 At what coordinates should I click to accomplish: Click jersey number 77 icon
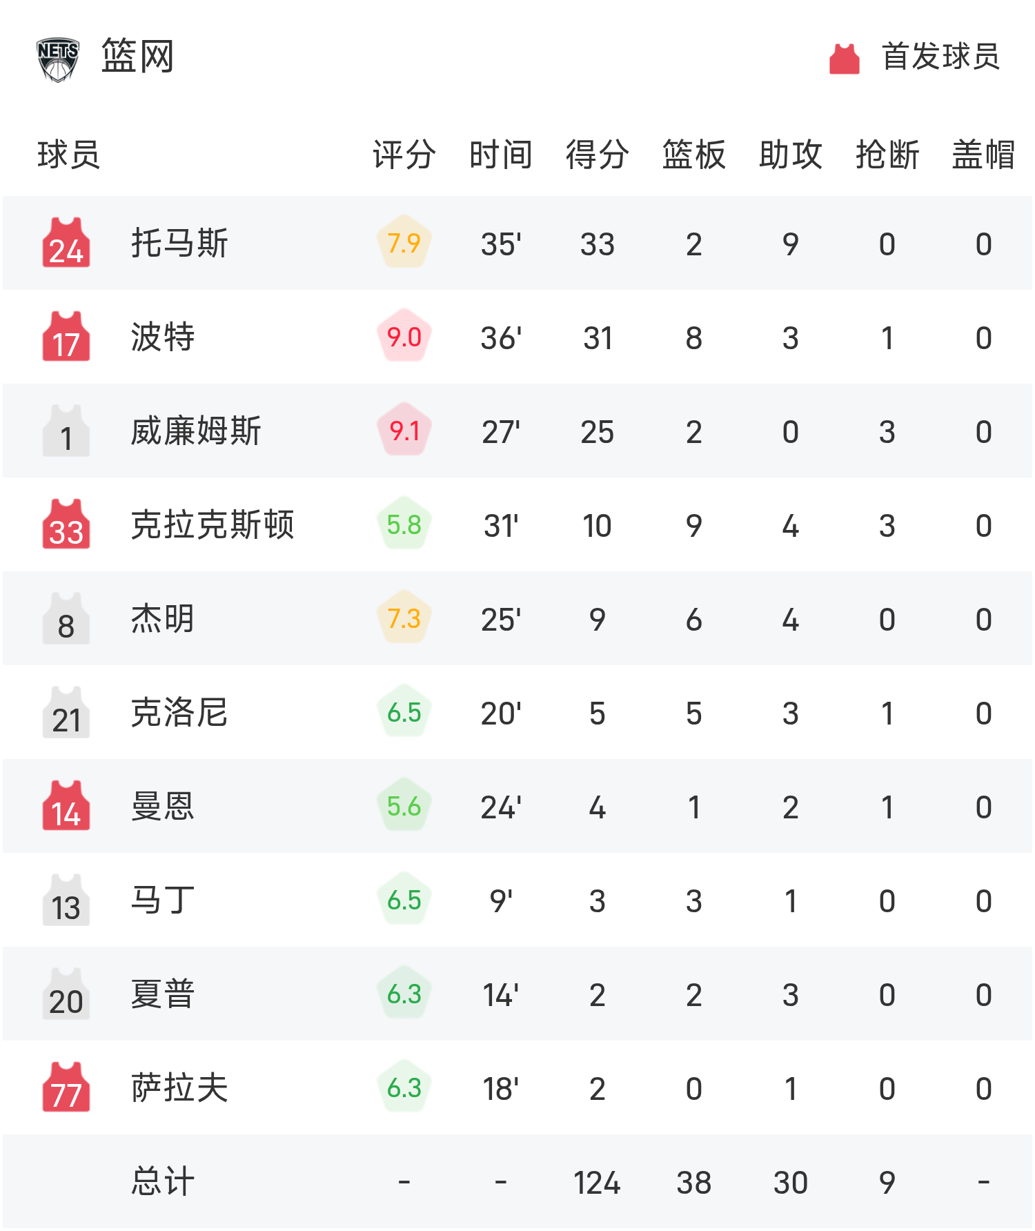(x=66, y=1087)
